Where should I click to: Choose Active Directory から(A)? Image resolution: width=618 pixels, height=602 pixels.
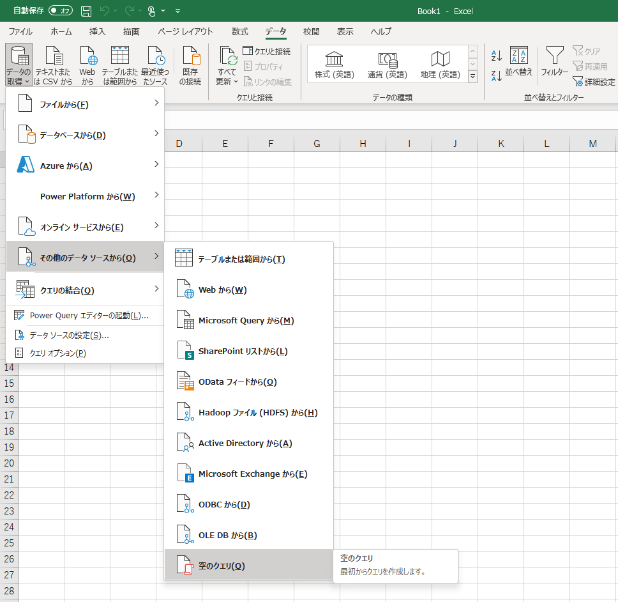click(x=249, y=443)
